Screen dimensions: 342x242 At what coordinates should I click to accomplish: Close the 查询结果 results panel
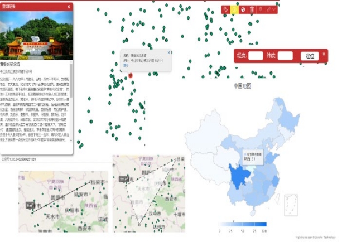click(68, 7)
